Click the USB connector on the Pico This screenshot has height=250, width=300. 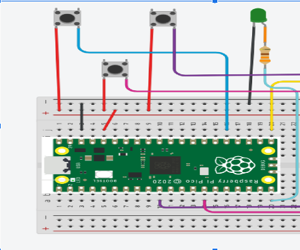pos(57,165)
